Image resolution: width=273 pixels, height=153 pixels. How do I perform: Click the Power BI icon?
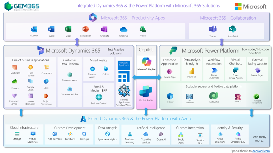coord(191,71)
